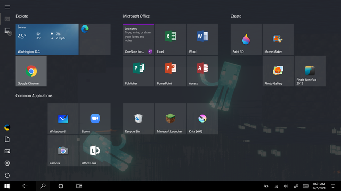Open Documents from Start sidebar
The height and width of the screenshot is (191, 341).
pyautogui.click(x=7, y=139)
